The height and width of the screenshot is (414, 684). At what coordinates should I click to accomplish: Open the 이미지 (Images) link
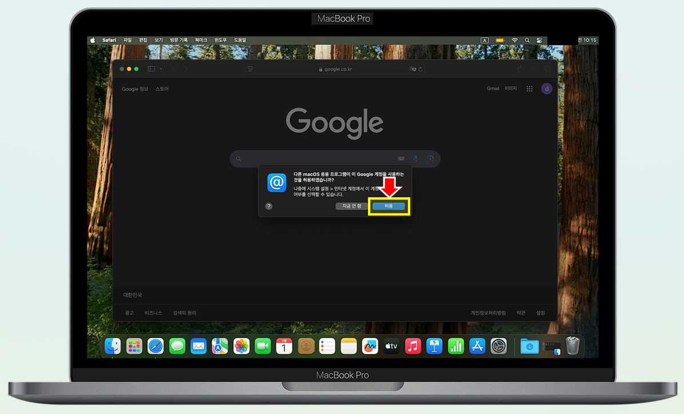510,89
